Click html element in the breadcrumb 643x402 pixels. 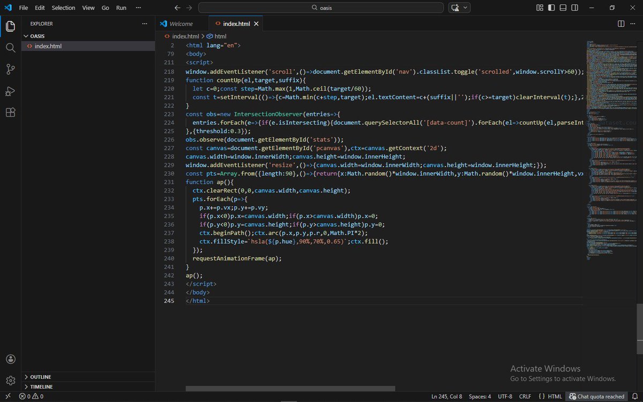[221, 36]
